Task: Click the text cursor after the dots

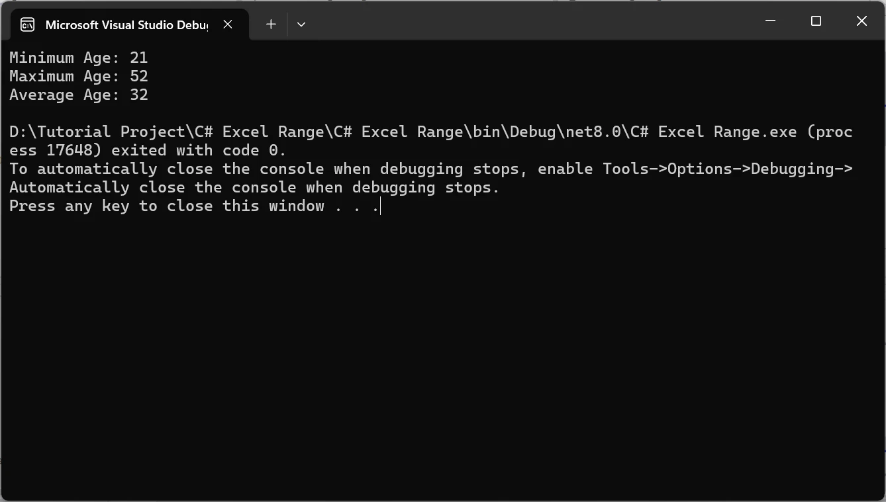Action: tap(381, 206)
